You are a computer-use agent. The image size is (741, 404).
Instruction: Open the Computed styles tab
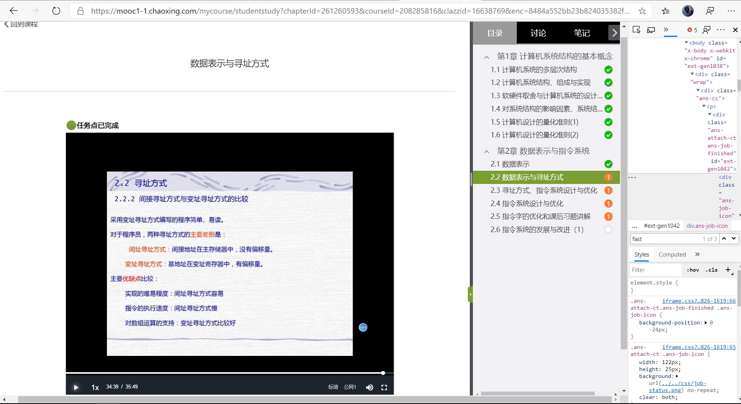tap(672, 254)
